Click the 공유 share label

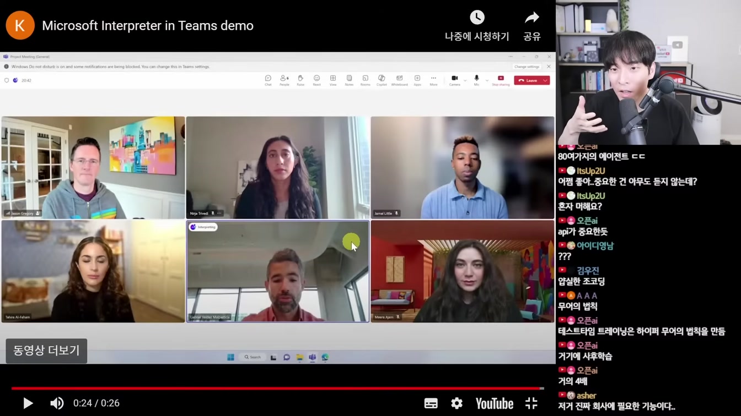pos(531,36)
